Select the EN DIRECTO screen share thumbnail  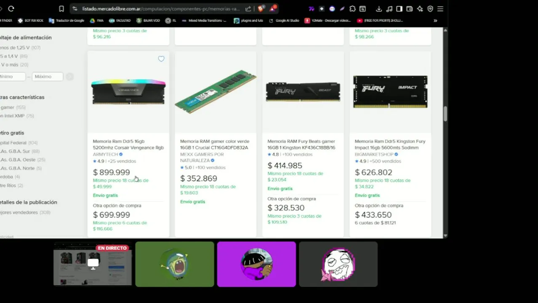coord(93,264)
